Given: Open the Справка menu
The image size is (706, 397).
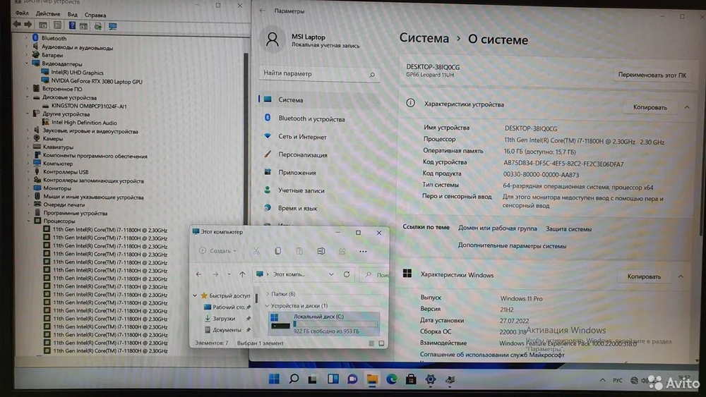Looking at the screenshot, I should pyautogui.click(x=95, y=15).
